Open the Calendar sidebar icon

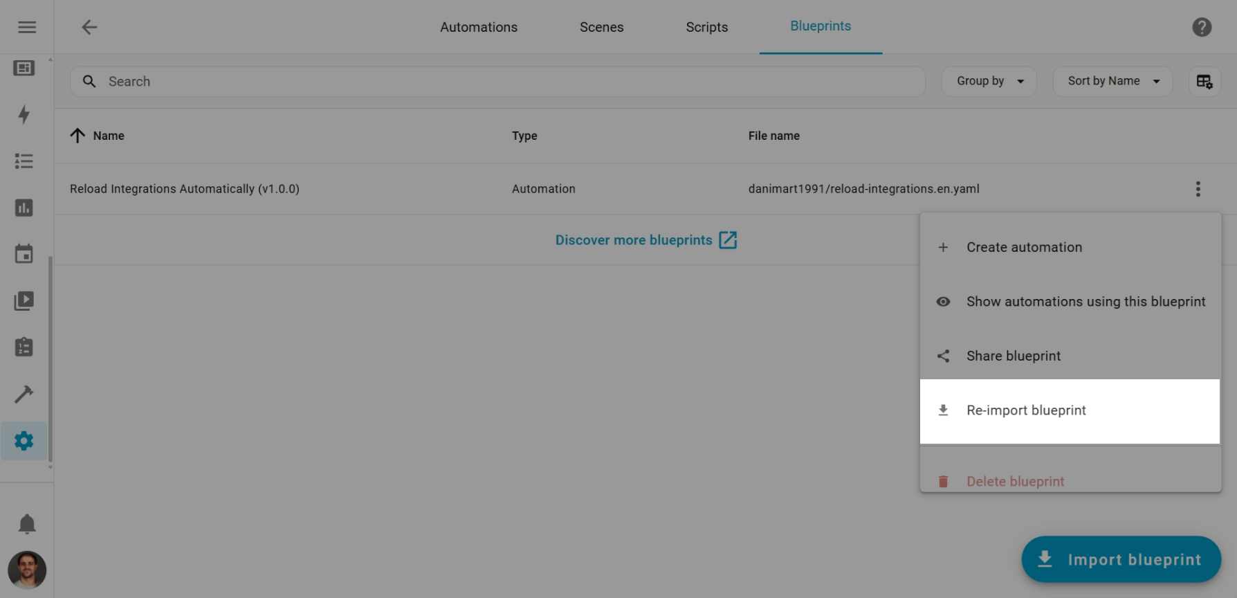(24, 254)
